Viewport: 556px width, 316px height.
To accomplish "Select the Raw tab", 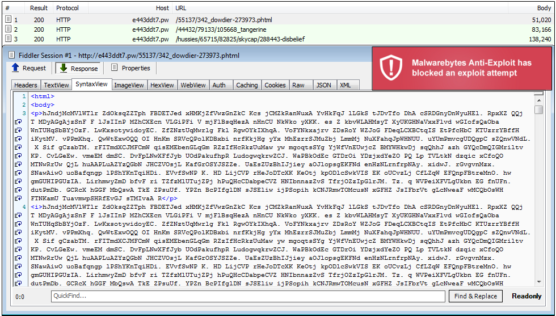I will (x=298, y=85).
